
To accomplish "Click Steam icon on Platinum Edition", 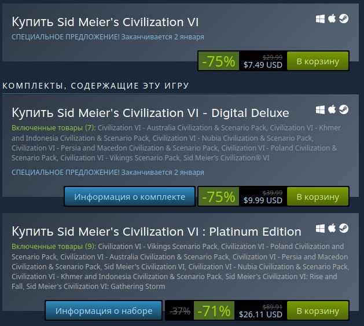I will click(x=344, y=228).
